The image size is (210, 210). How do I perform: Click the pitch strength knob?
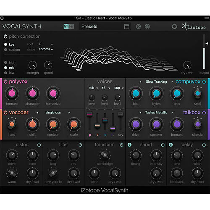pyautogui.click(x=32, y=65)
